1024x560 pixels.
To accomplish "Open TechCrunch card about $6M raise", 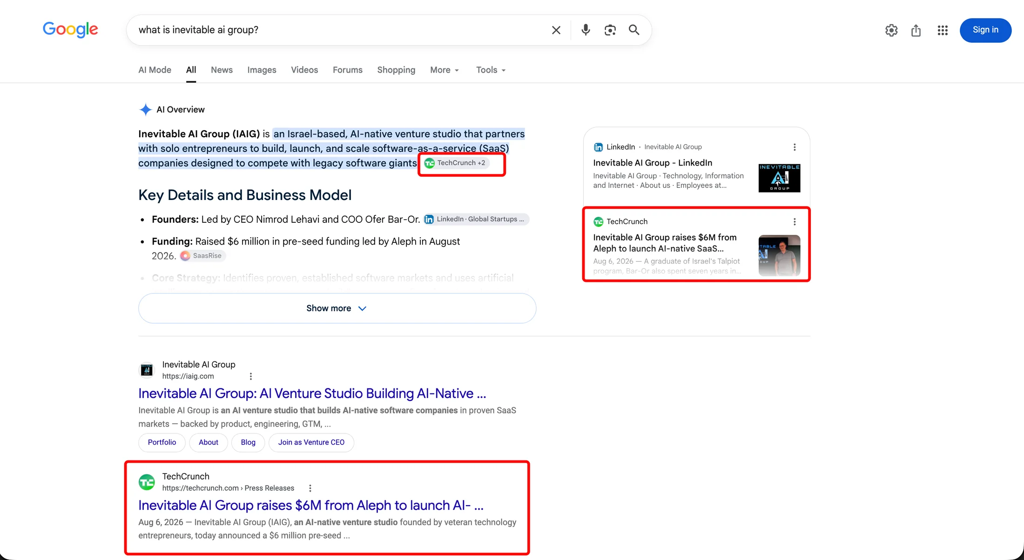I will (665, 243).
